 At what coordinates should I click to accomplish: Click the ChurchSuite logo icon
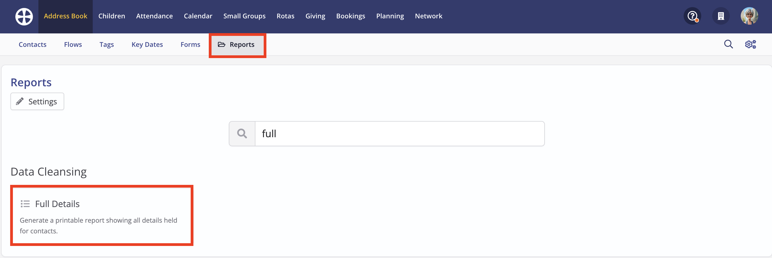pos(24,16)
